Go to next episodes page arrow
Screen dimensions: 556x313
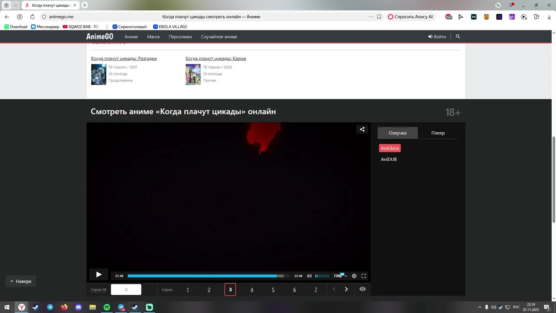tap(346, 290)
